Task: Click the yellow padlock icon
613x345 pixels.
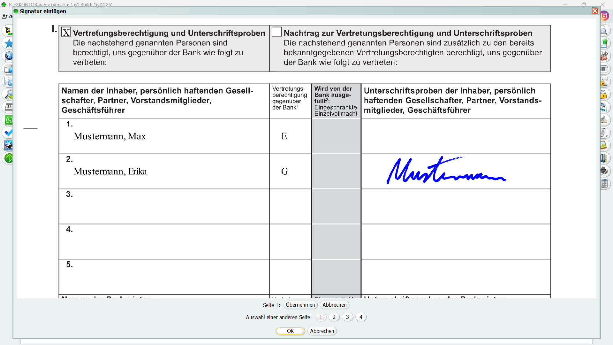Action: pyautogui.click(x=603, y=95)
